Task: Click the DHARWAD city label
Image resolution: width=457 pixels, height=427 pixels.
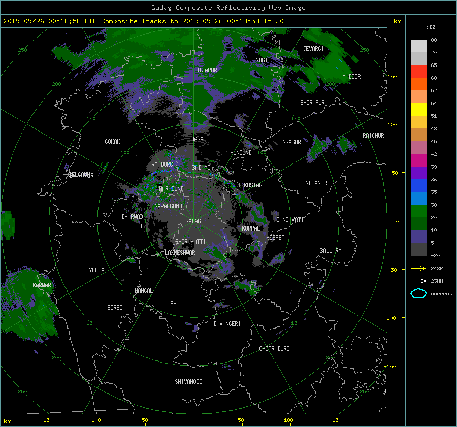Action: click(132, 217)
